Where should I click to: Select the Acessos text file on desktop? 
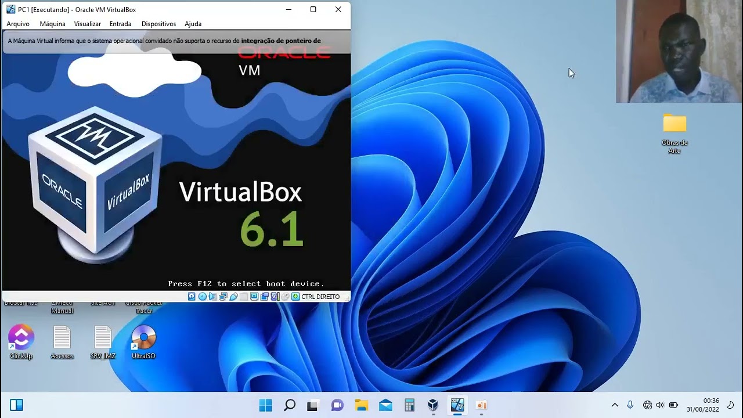coord(62,343)
